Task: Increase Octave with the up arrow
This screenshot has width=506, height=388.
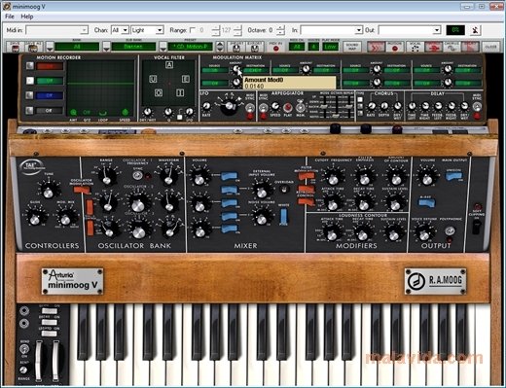Action: coord(281,28)
